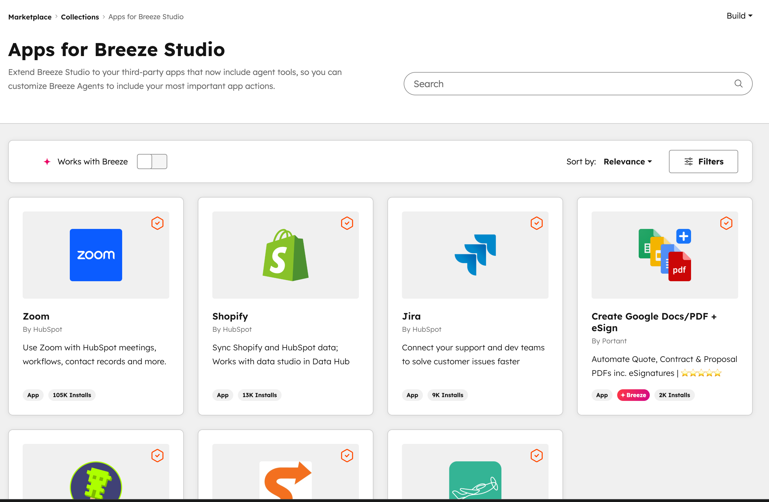Viewport: 769px width, 502px height.
Task: Open the Zoom app title
Action: [x=36, y=316]
